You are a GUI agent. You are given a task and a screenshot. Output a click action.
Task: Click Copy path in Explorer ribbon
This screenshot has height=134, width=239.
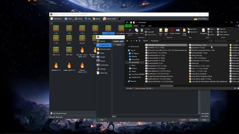click(149, 32)
